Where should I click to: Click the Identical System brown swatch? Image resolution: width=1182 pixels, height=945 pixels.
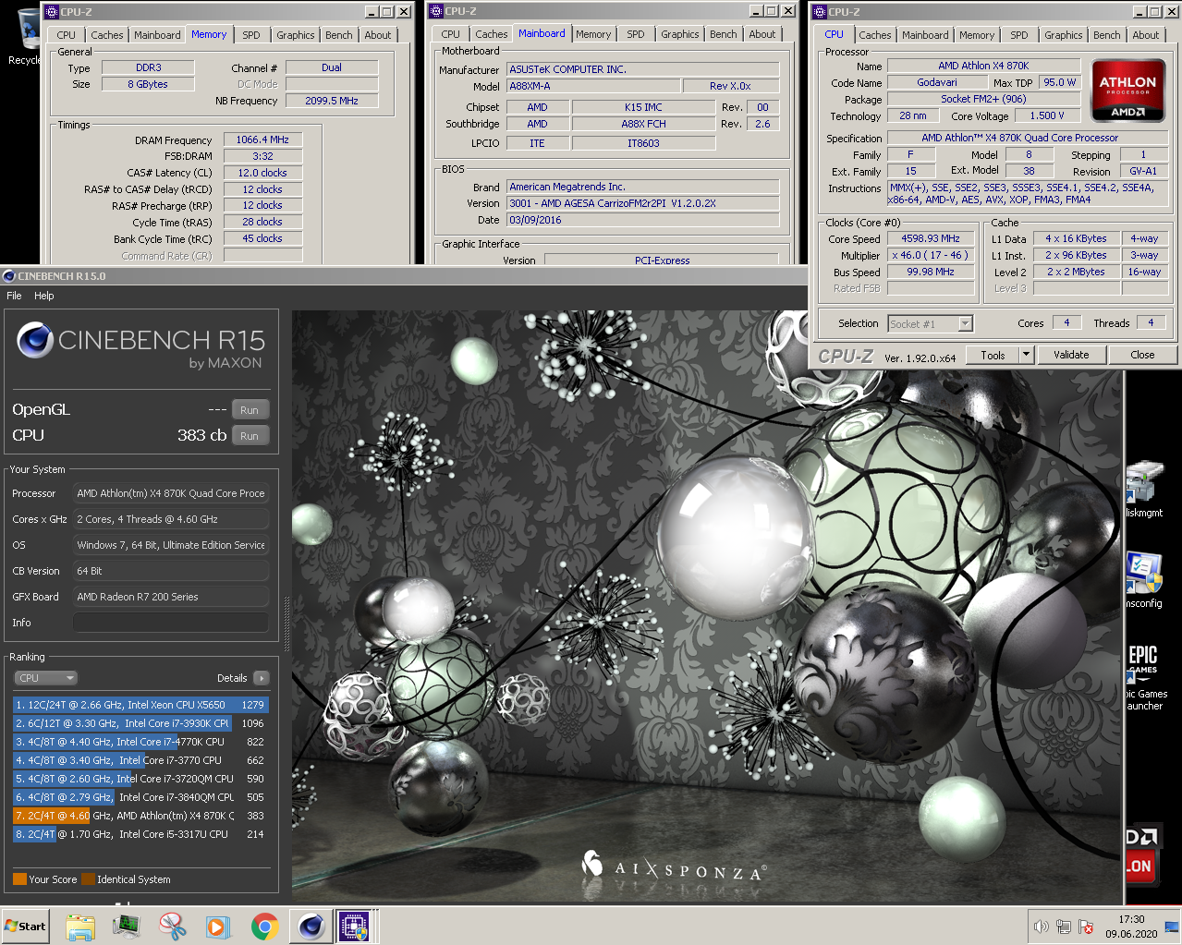(x=88, y=879)
